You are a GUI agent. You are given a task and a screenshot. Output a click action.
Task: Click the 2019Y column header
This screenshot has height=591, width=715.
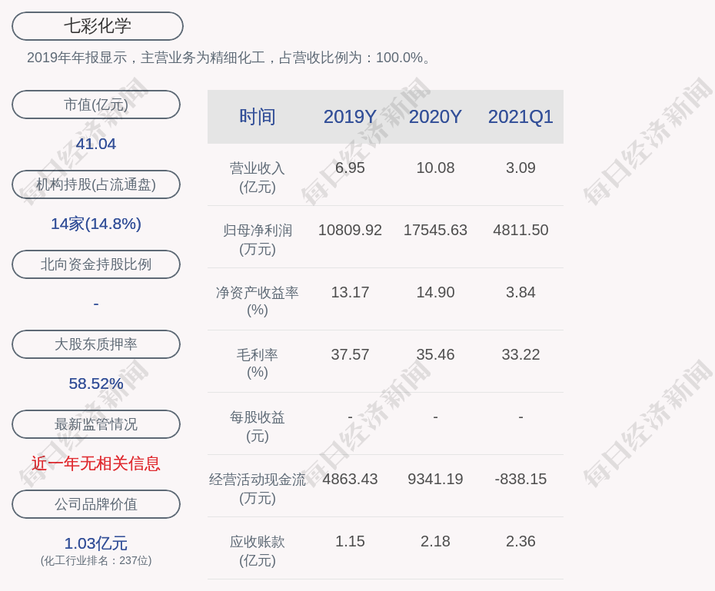tap(351, 117)
